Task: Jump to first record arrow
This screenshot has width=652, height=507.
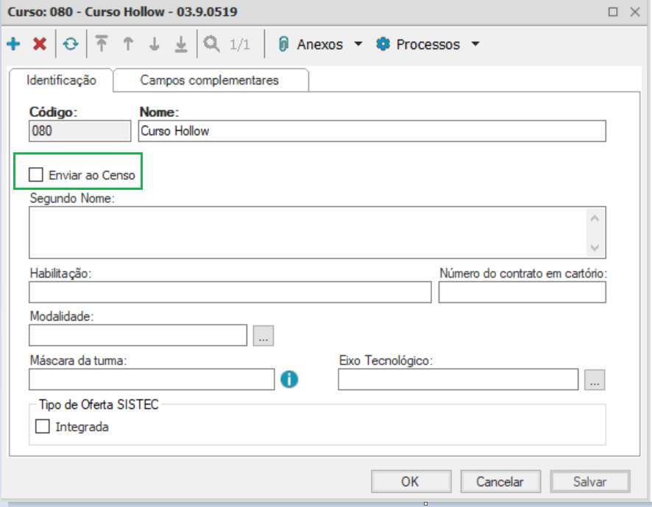Action: click(102, 43)
